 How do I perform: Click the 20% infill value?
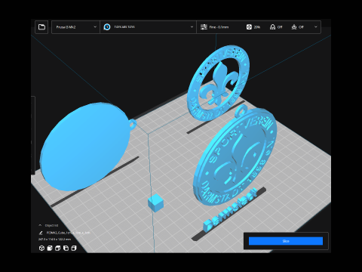tap(257, 27)
